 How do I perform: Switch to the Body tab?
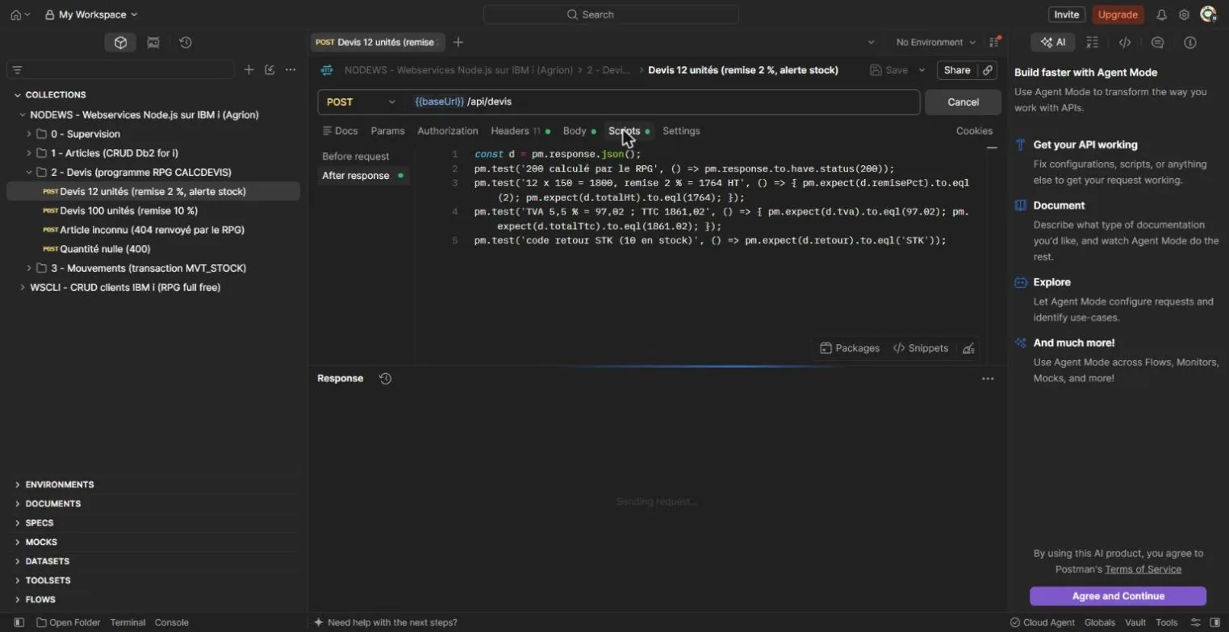(579, 131)
